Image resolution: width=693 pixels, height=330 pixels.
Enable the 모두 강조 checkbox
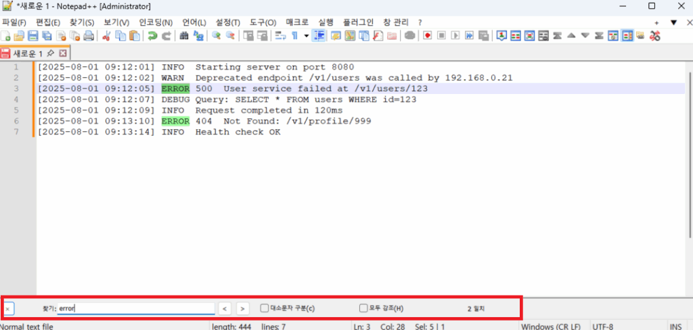[363, 308]
